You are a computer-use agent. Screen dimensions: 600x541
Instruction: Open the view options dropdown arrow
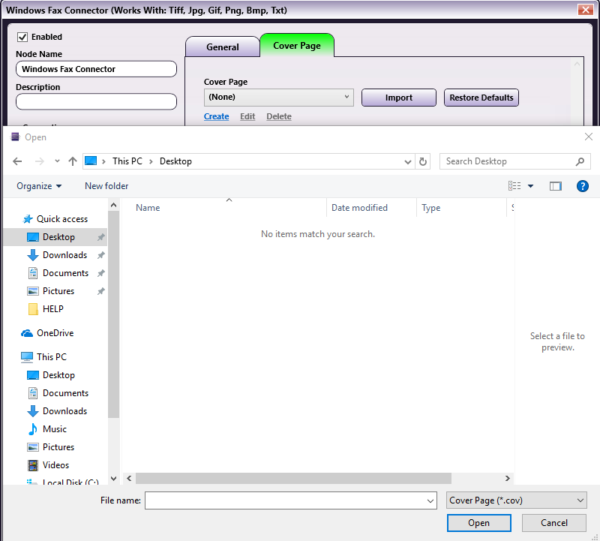click(530, 186)
